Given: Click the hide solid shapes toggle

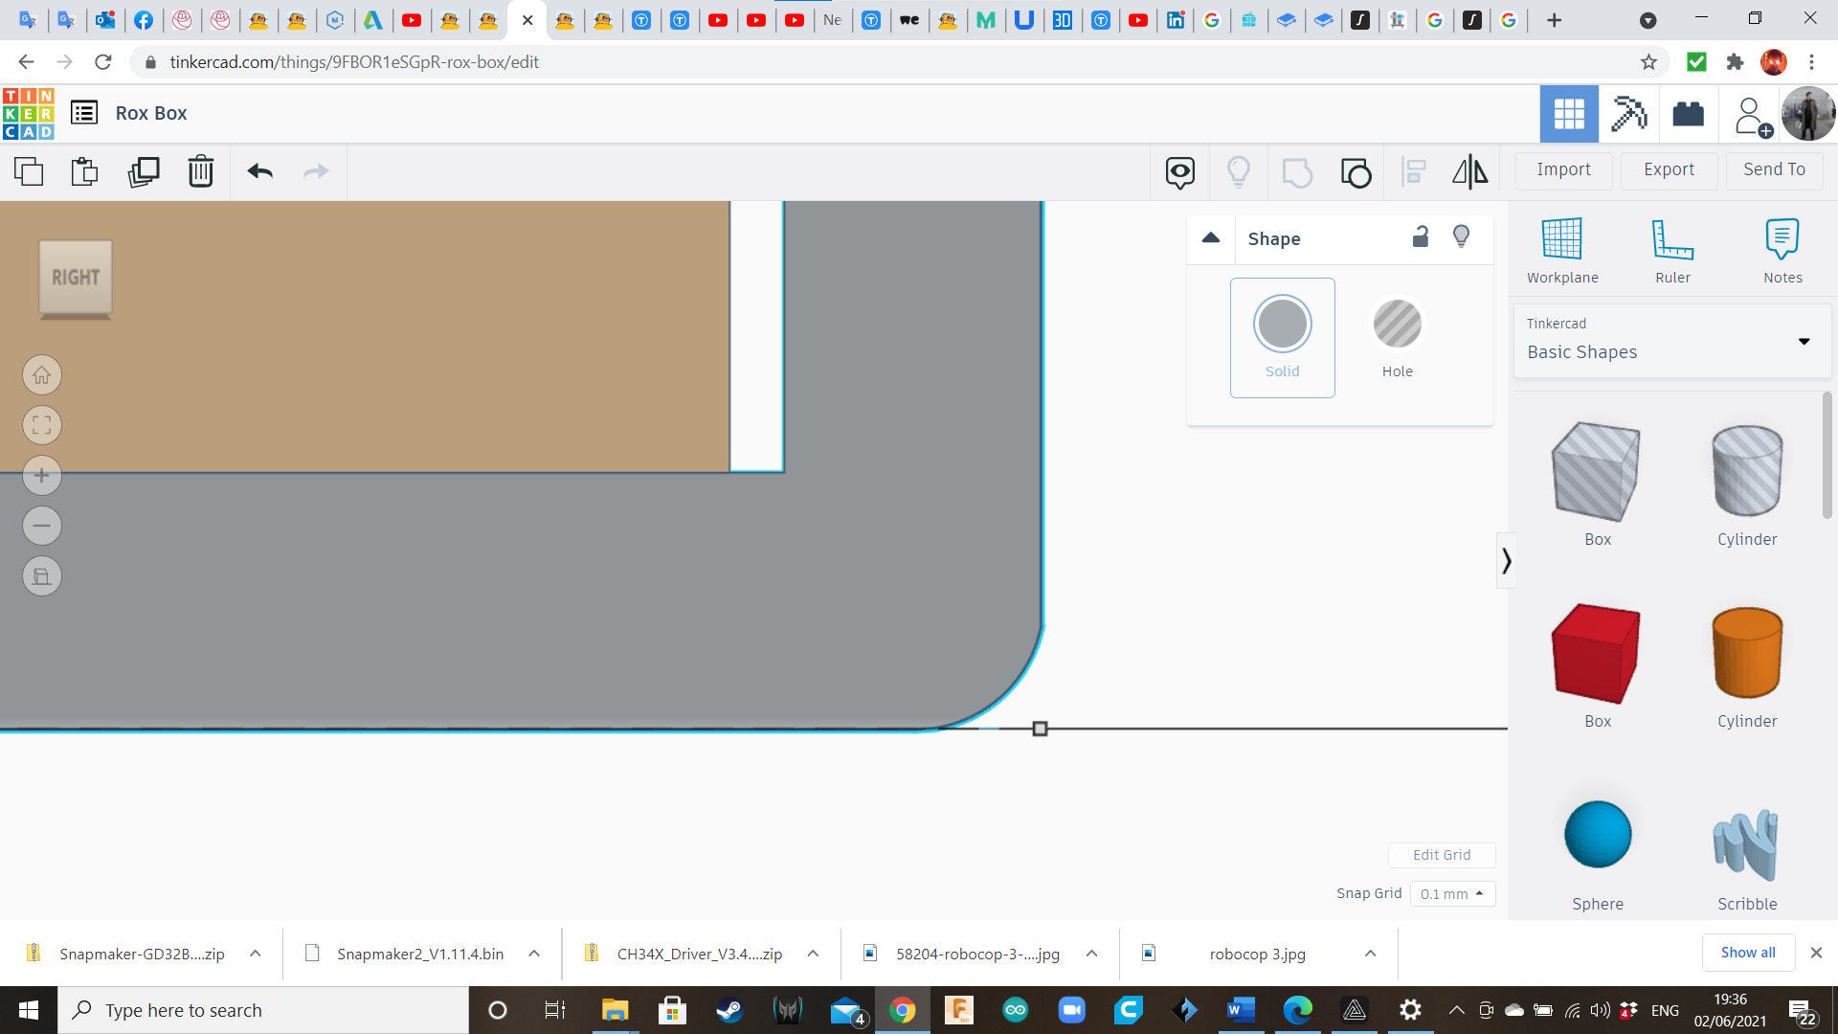Looking at the screenshot, I should point(1462,237).
